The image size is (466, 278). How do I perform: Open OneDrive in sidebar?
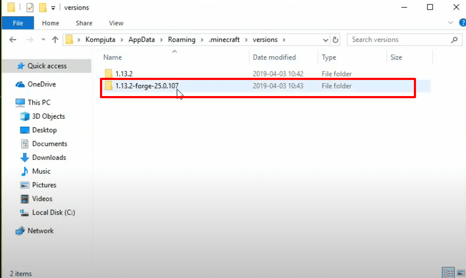[41, 84]
